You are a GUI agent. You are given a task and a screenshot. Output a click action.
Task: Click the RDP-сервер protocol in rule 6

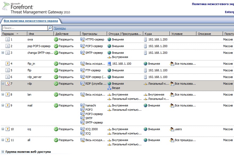coord(96,77)
